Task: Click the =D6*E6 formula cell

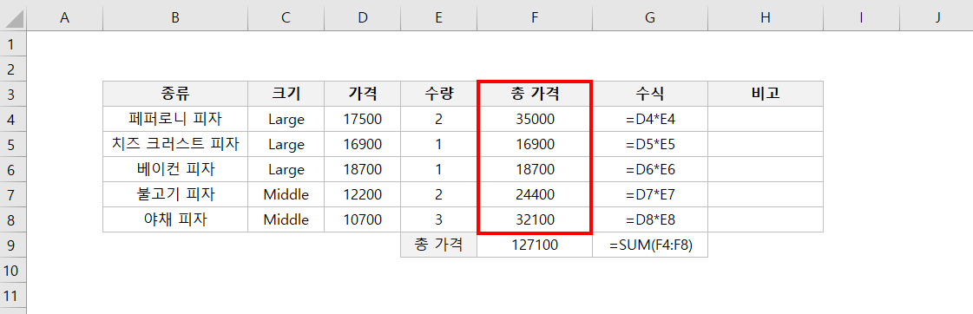Action: 650,169
